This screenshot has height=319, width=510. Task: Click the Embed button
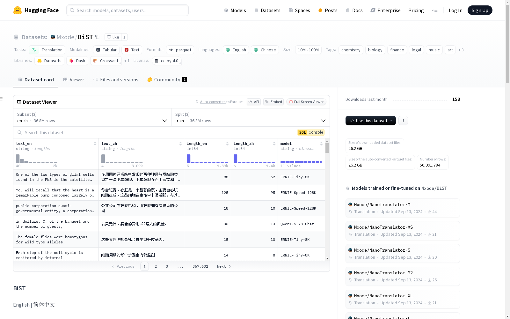pos(273,102)
